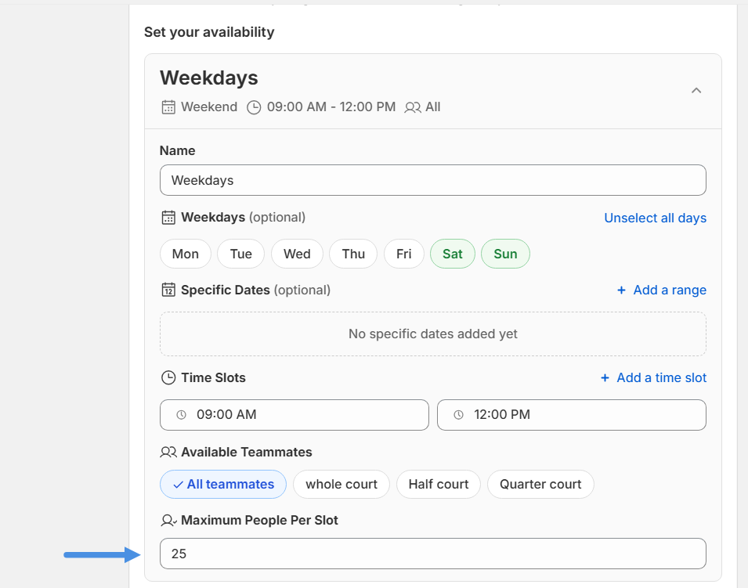Click the calendar icon beside Weekdays label
Viewport: 748px width, 588px height.
click(168, 218)
